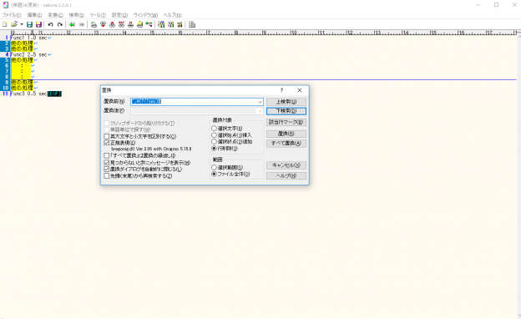Click the type settings list toolbar icon
Screen dimensions: 521x319
pos(161,24)
